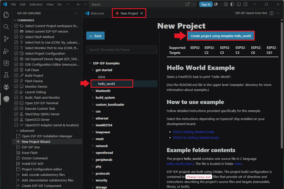
Task: Collapse the Advanced group
Action: click(17, 131)
